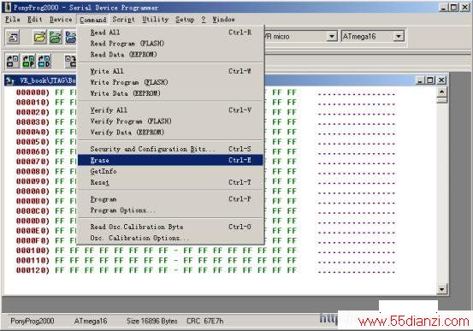Click the Write Device toolbar icon
The width and height of the screenshot is (473, 331).
(71, 61)
